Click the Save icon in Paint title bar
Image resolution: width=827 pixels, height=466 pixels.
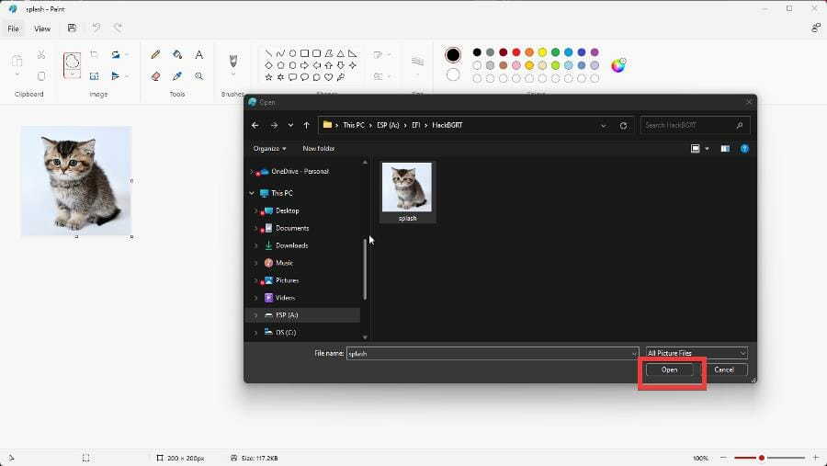coord(72,28)
